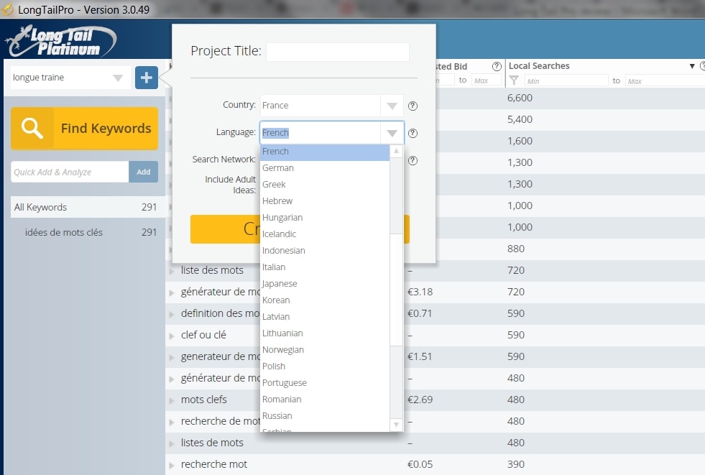The width and height of the screenshot is (705, 475).
Task: Click help icon beside Suggested Bid header
Action: 497,67
